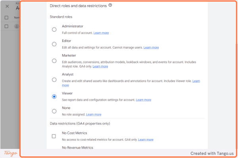Open Learn more link for Editor
The height and width of the screenshot is (158, 238).
pyautogui.click(x=151, y=48)
